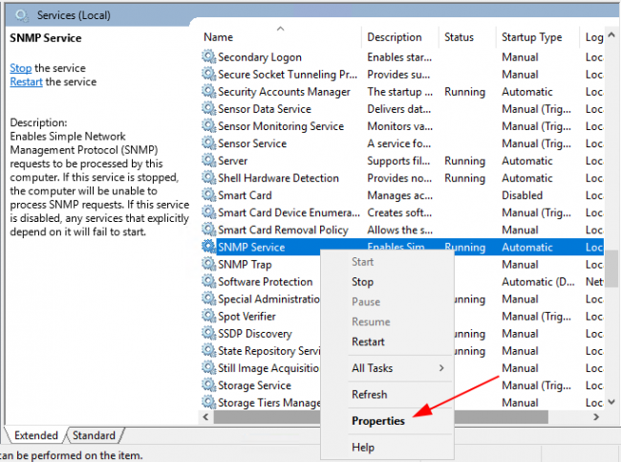Click the horizontal scrollbar left arrow
The image size is (621, 462).
tap(206, 418)
